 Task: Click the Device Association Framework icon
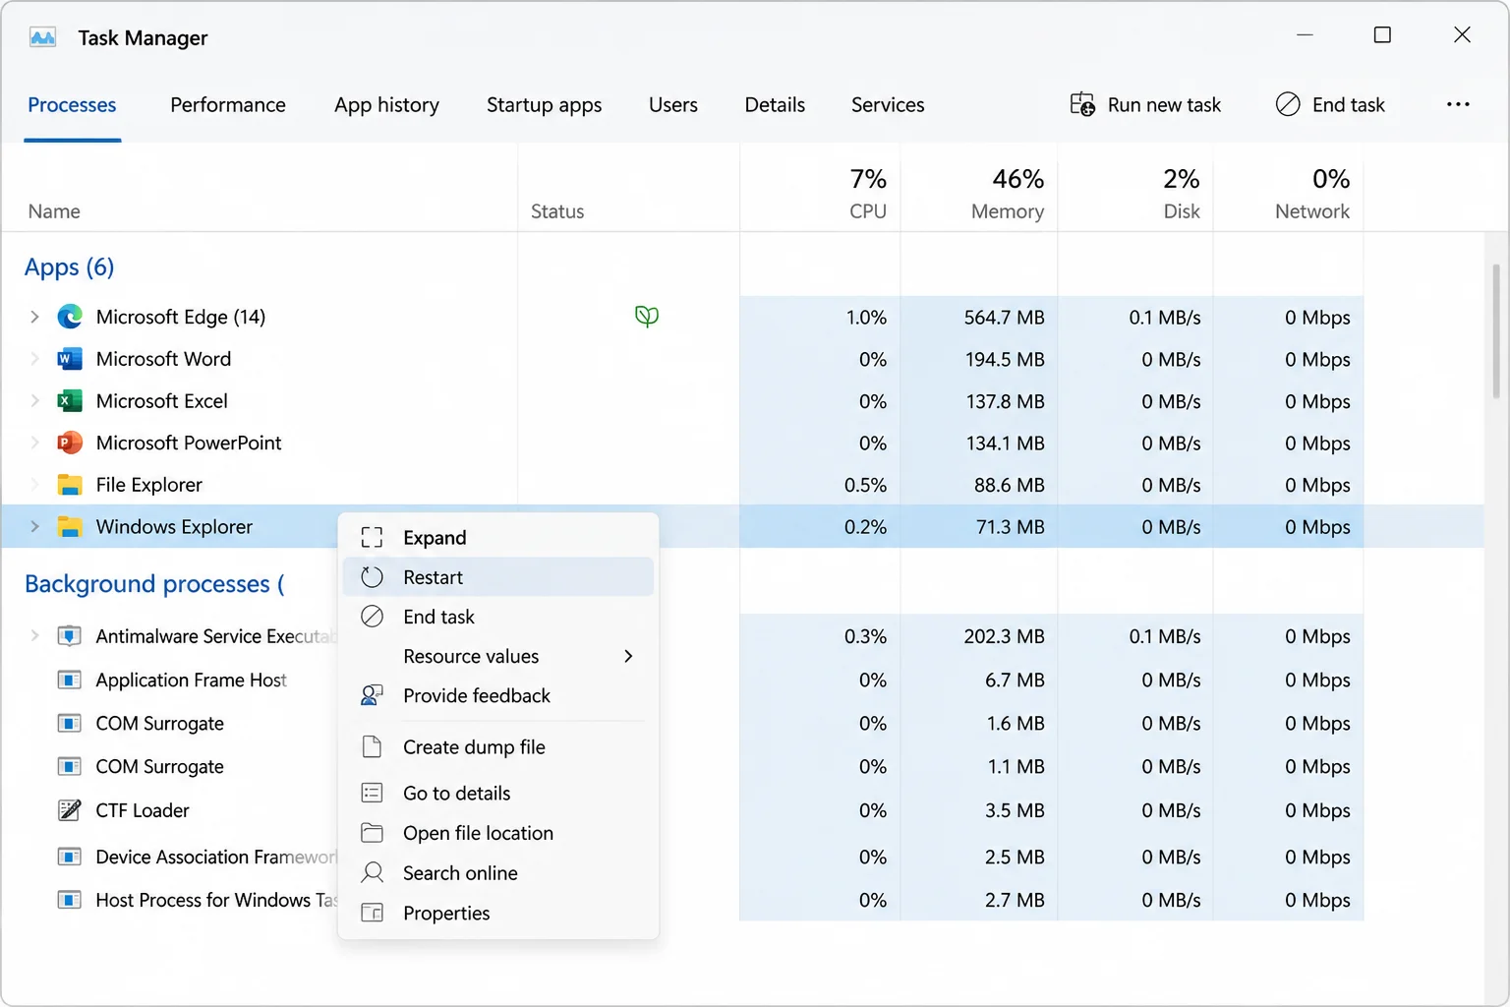pyautogui.click(x=70, y=857)
